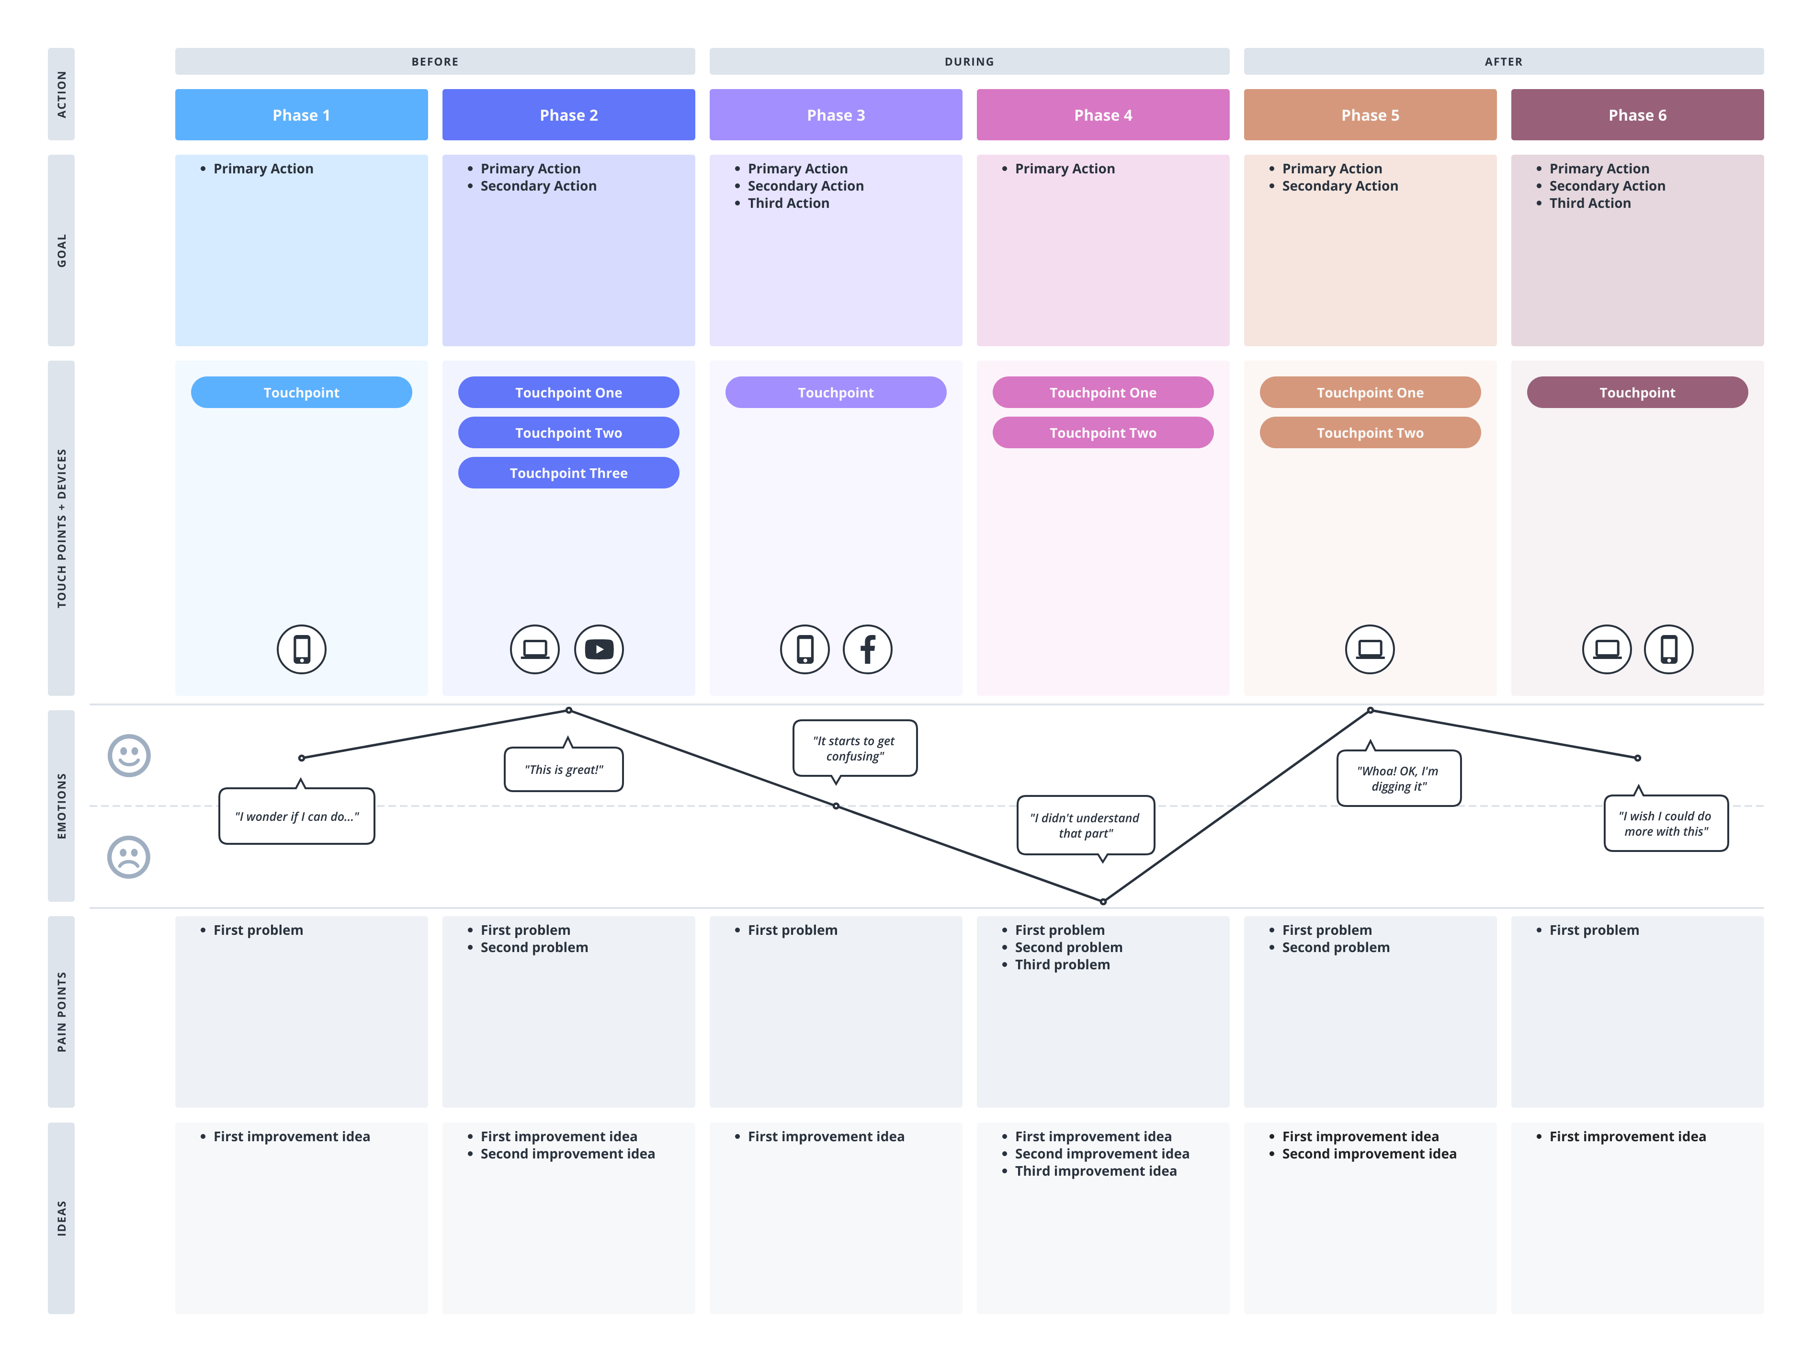Click the mauve Touchpoint pill in Phase 6

[1638, 393]
